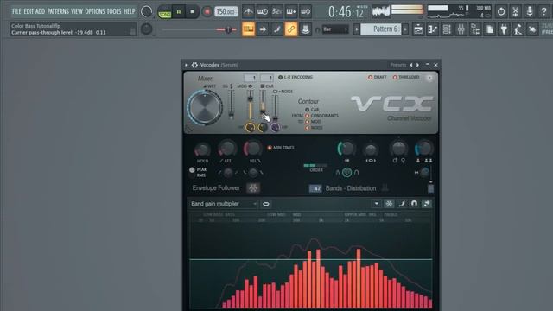Screen dimensions: 553x311
Task: Click the 150.000 tempo field
Action: coord(226,11)
